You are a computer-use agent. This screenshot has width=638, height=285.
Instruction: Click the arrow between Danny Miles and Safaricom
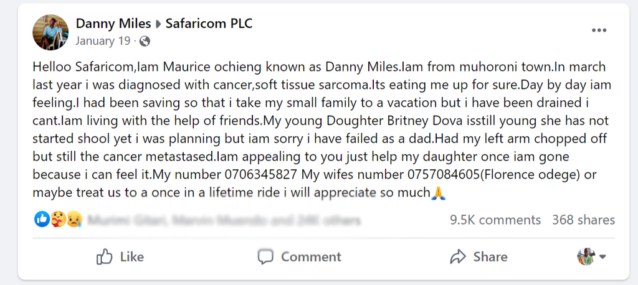click(x=158, y=24)
